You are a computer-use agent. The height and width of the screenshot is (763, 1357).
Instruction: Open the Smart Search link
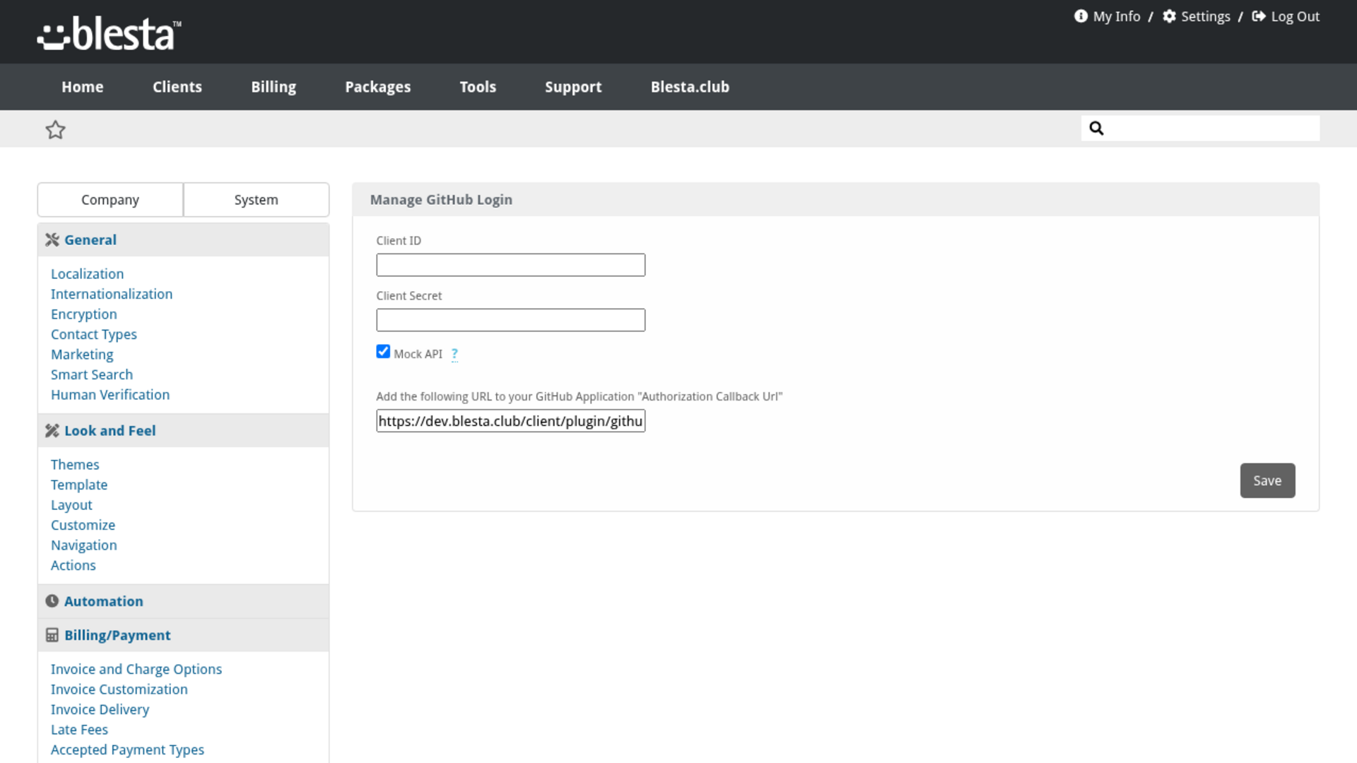point(92,374)
